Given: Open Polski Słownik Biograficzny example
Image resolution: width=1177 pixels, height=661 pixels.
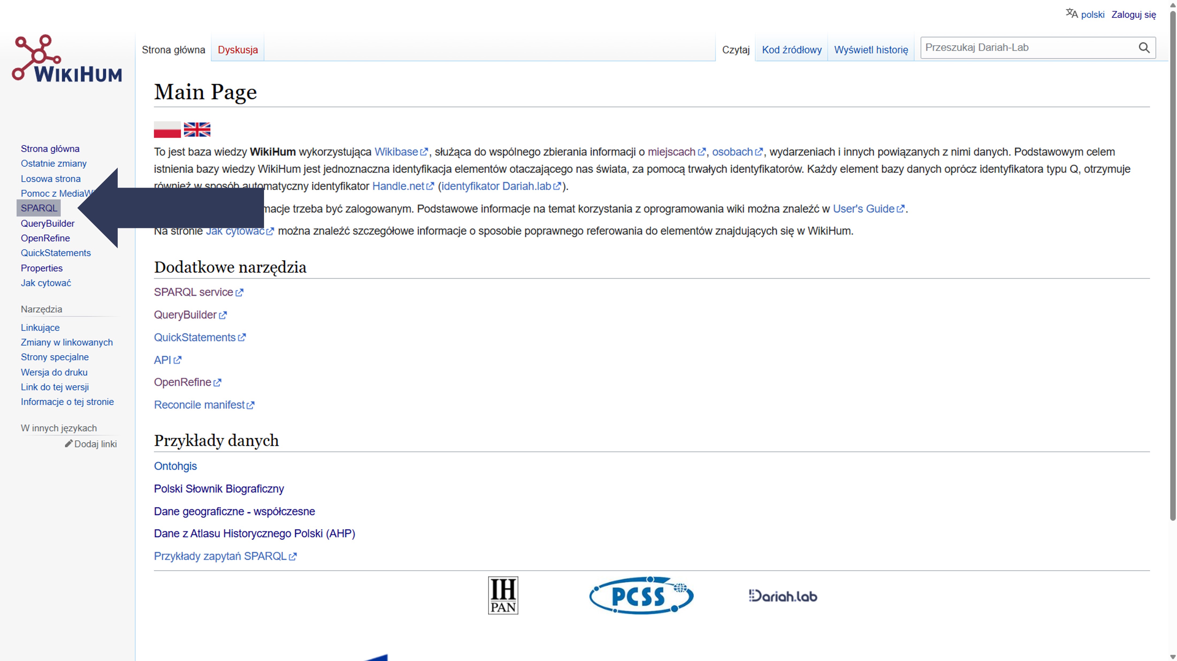Looking at the screenshot, I should click(x=219, y=488).
